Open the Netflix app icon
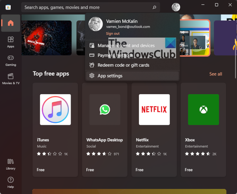 point(154,110)
